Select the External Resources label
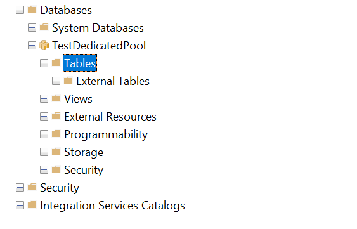 [x=110, y=117]
